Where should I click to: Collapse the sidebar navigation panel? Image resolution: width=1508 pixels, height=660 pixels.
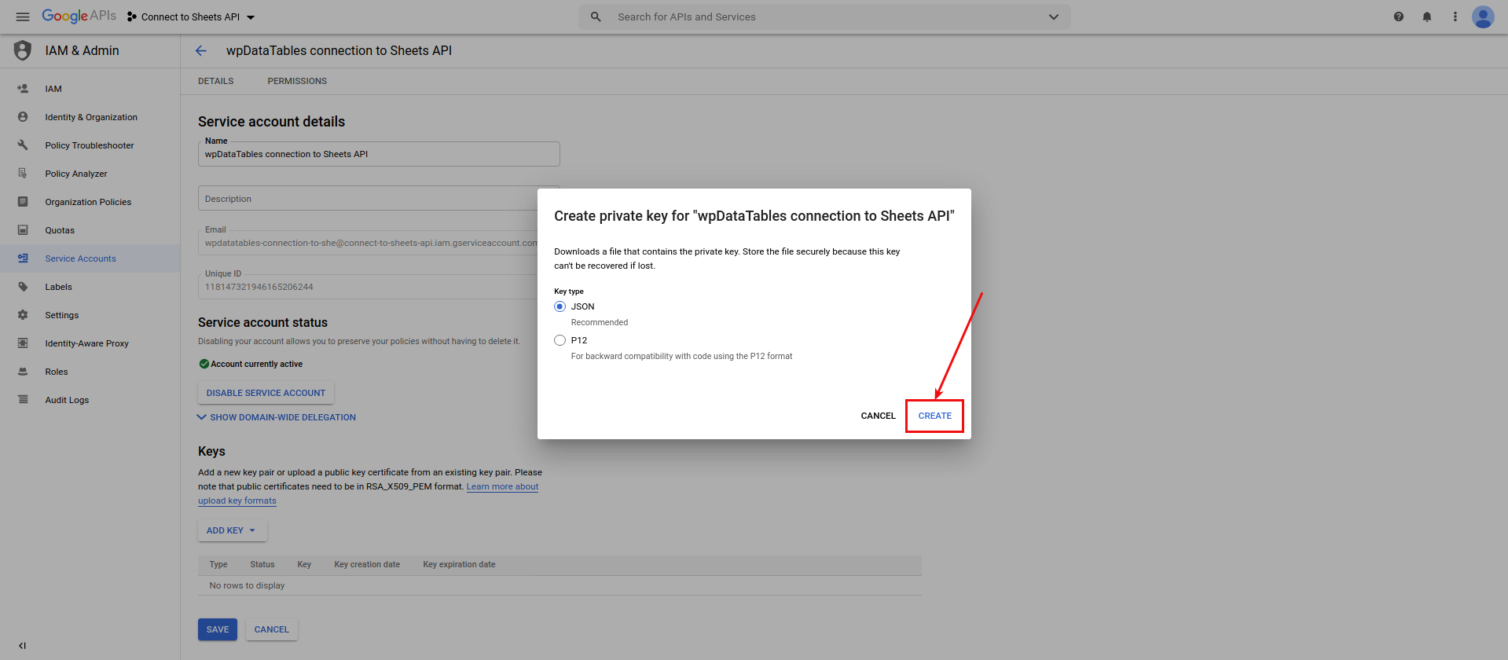coord(22,646)
